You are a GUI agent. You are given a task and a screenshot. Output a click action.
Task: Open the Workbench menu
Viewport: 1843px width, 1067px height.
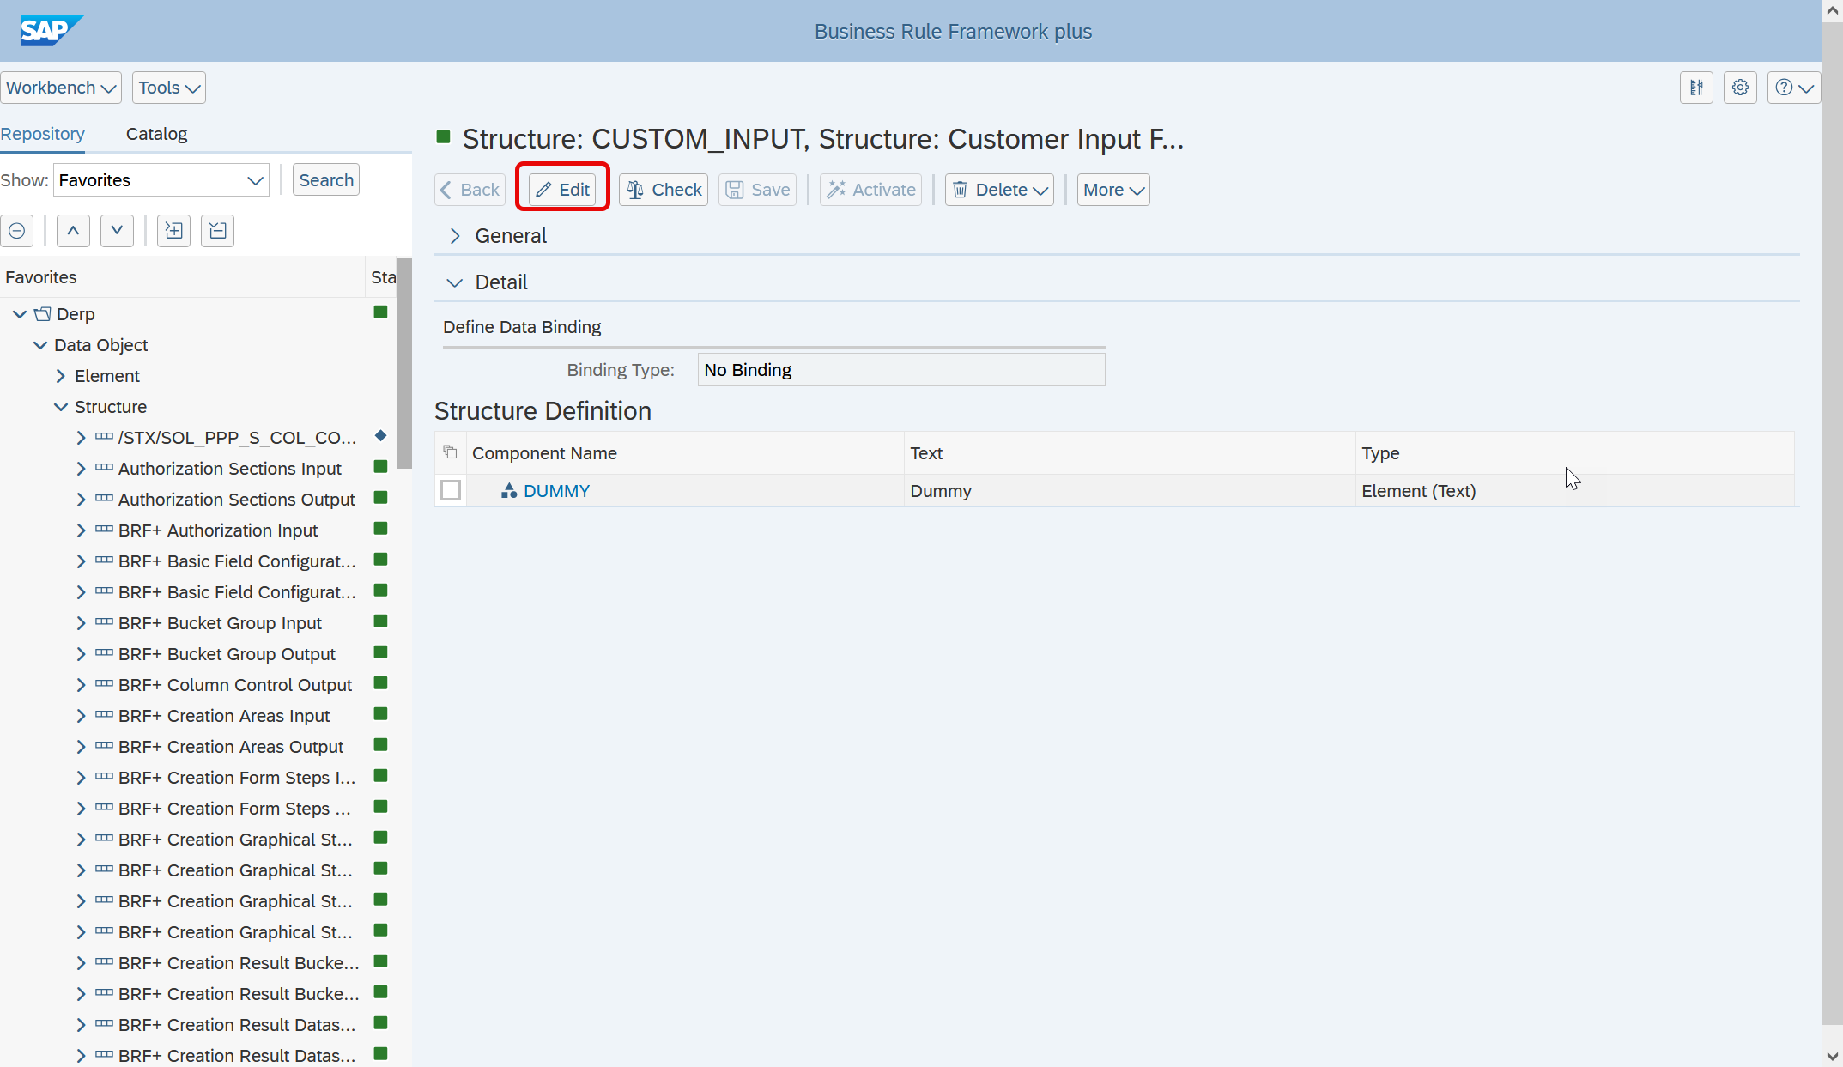point(61,88)
